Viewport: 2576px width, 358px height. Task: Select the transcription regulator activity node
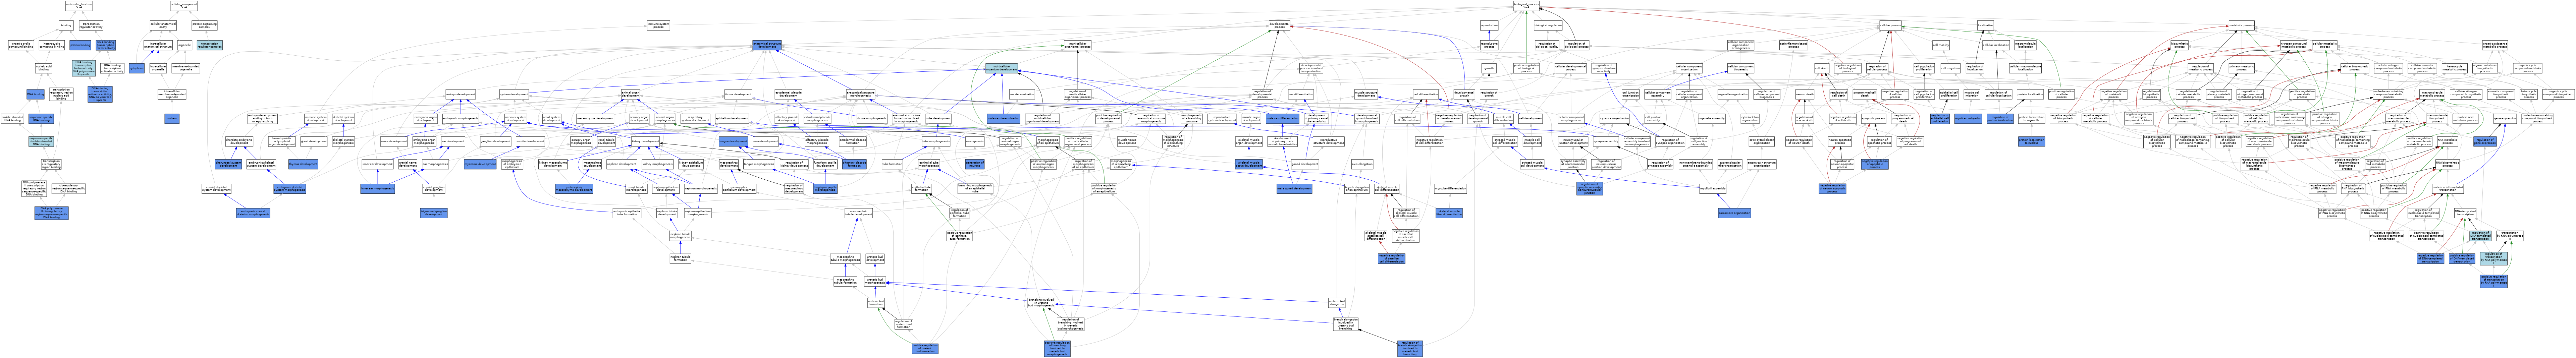tap(91, 25)
